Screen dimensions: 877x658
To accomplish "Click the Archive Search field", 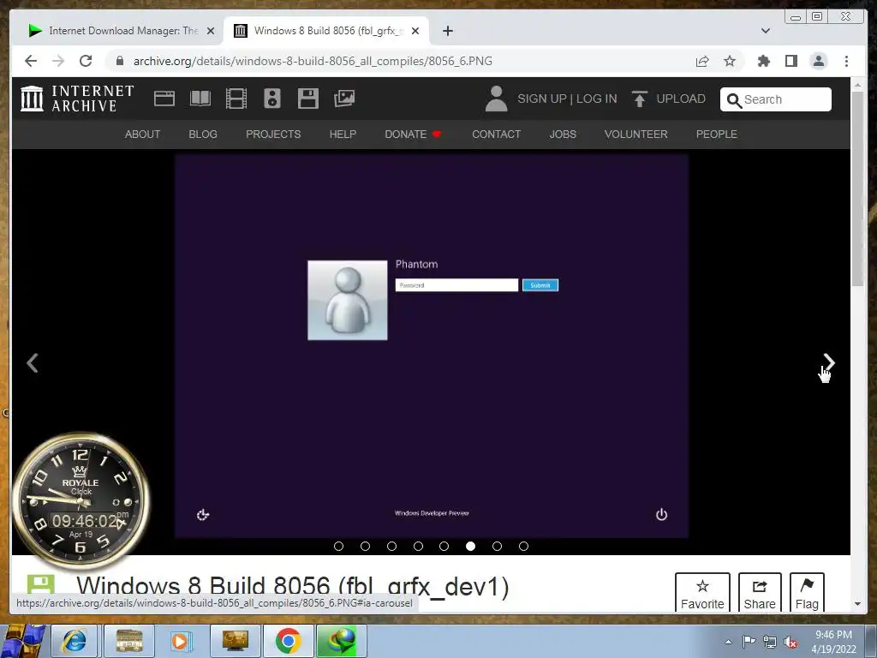I will coord(776,99).
